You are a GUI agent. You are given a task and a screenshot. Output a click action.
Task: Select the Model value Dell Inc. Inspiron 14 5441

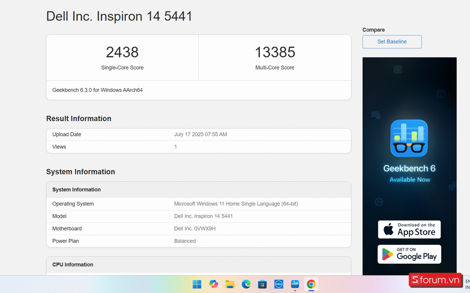click(204, 216)
